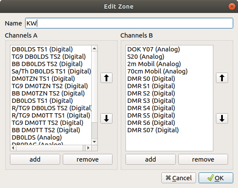Cancel the Edit Zone dialog
This screenshot has width=238, height=188.
[x=179, y=178]
